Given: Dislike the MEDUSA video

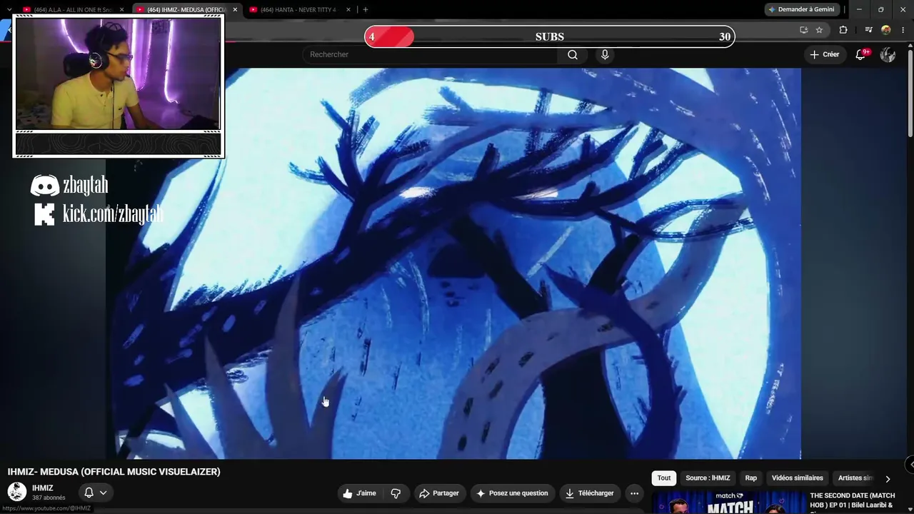Looking at the screenshot, I should (x=396, y=493).
